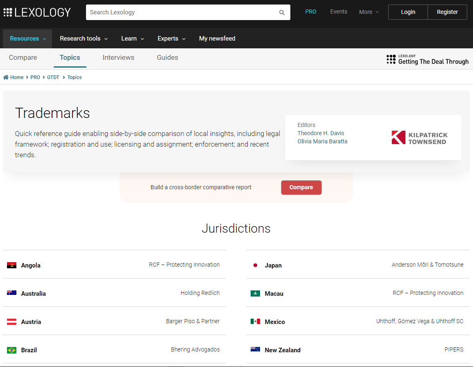
Task: Expand the Research tools dropdown
Action: tap(84, 39)
